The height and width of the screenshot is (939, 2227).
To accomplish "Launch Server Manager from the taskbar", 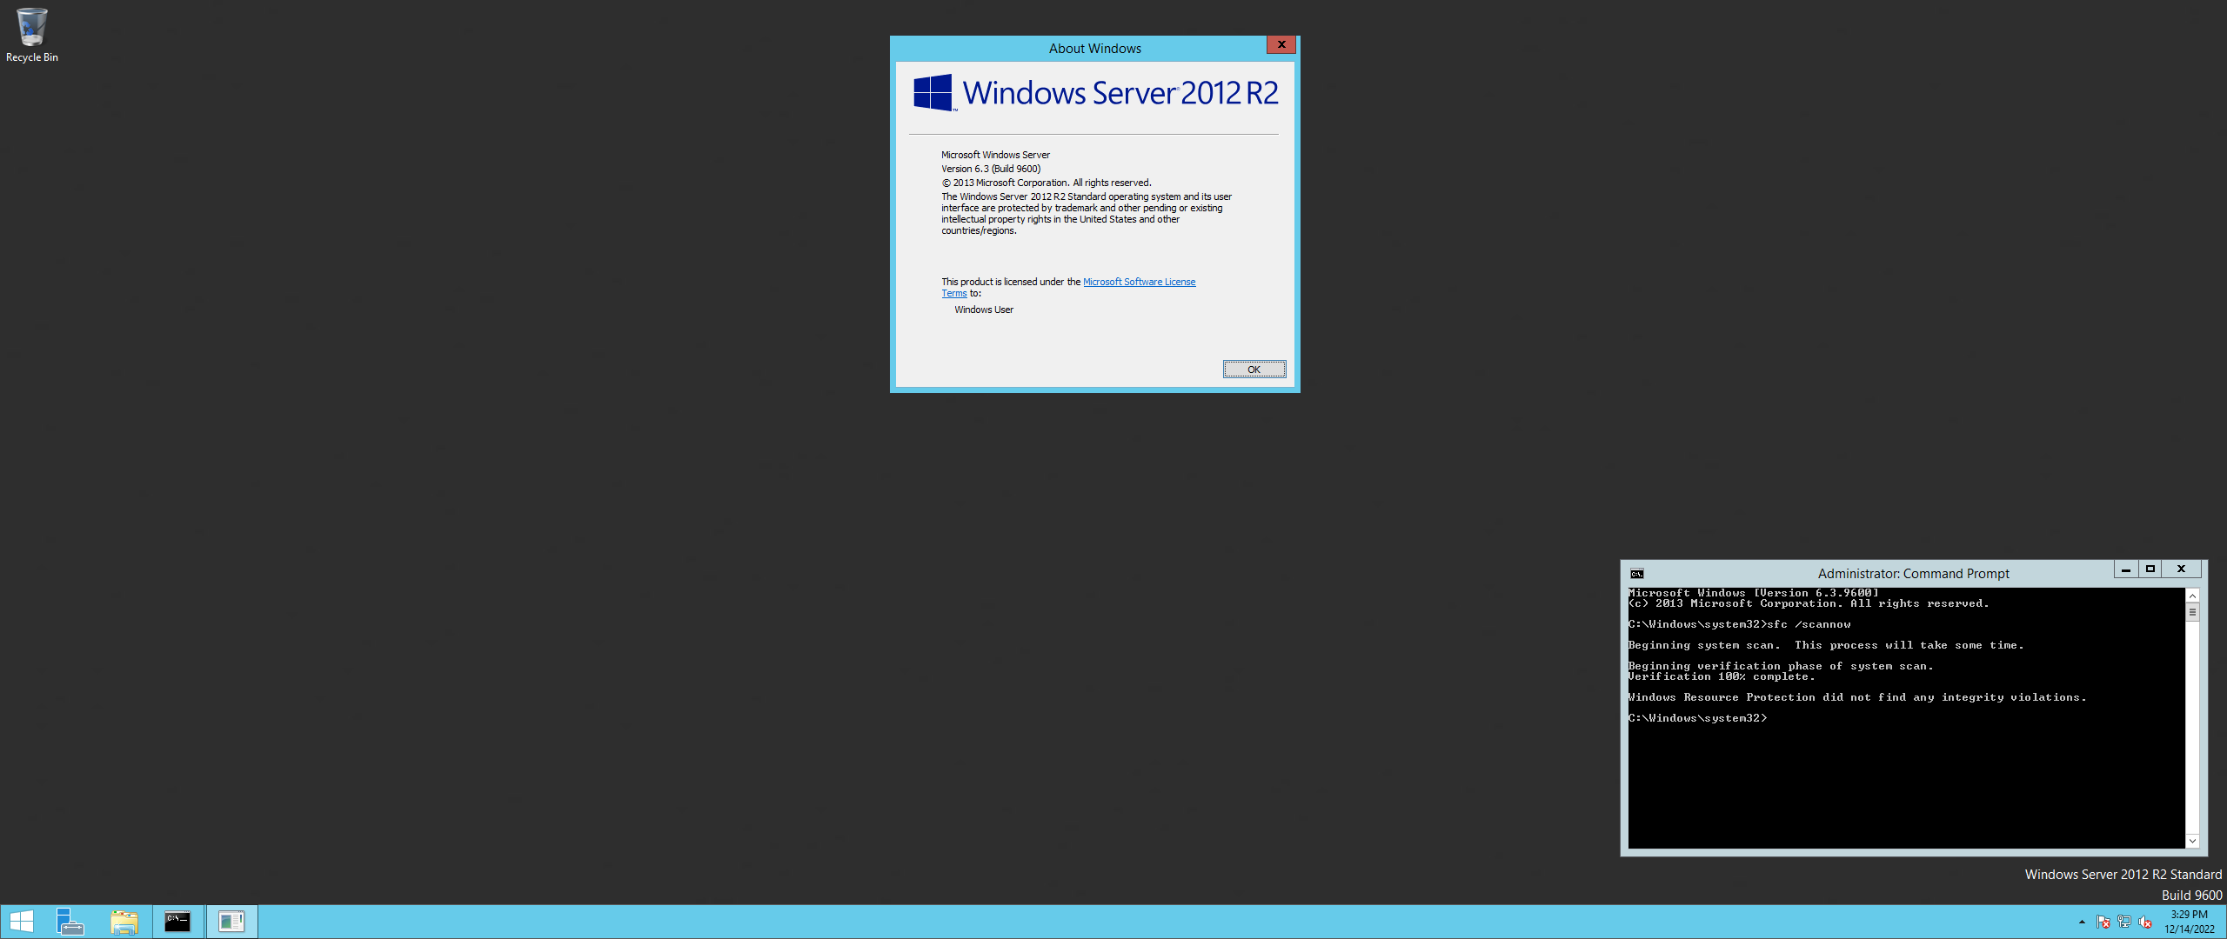I will pos(70,922).
